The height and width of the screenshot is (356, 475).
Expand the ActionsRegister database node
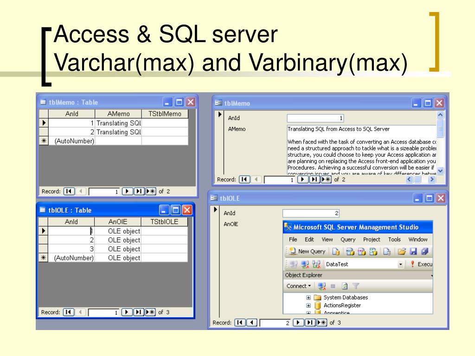tap(308, 306)
